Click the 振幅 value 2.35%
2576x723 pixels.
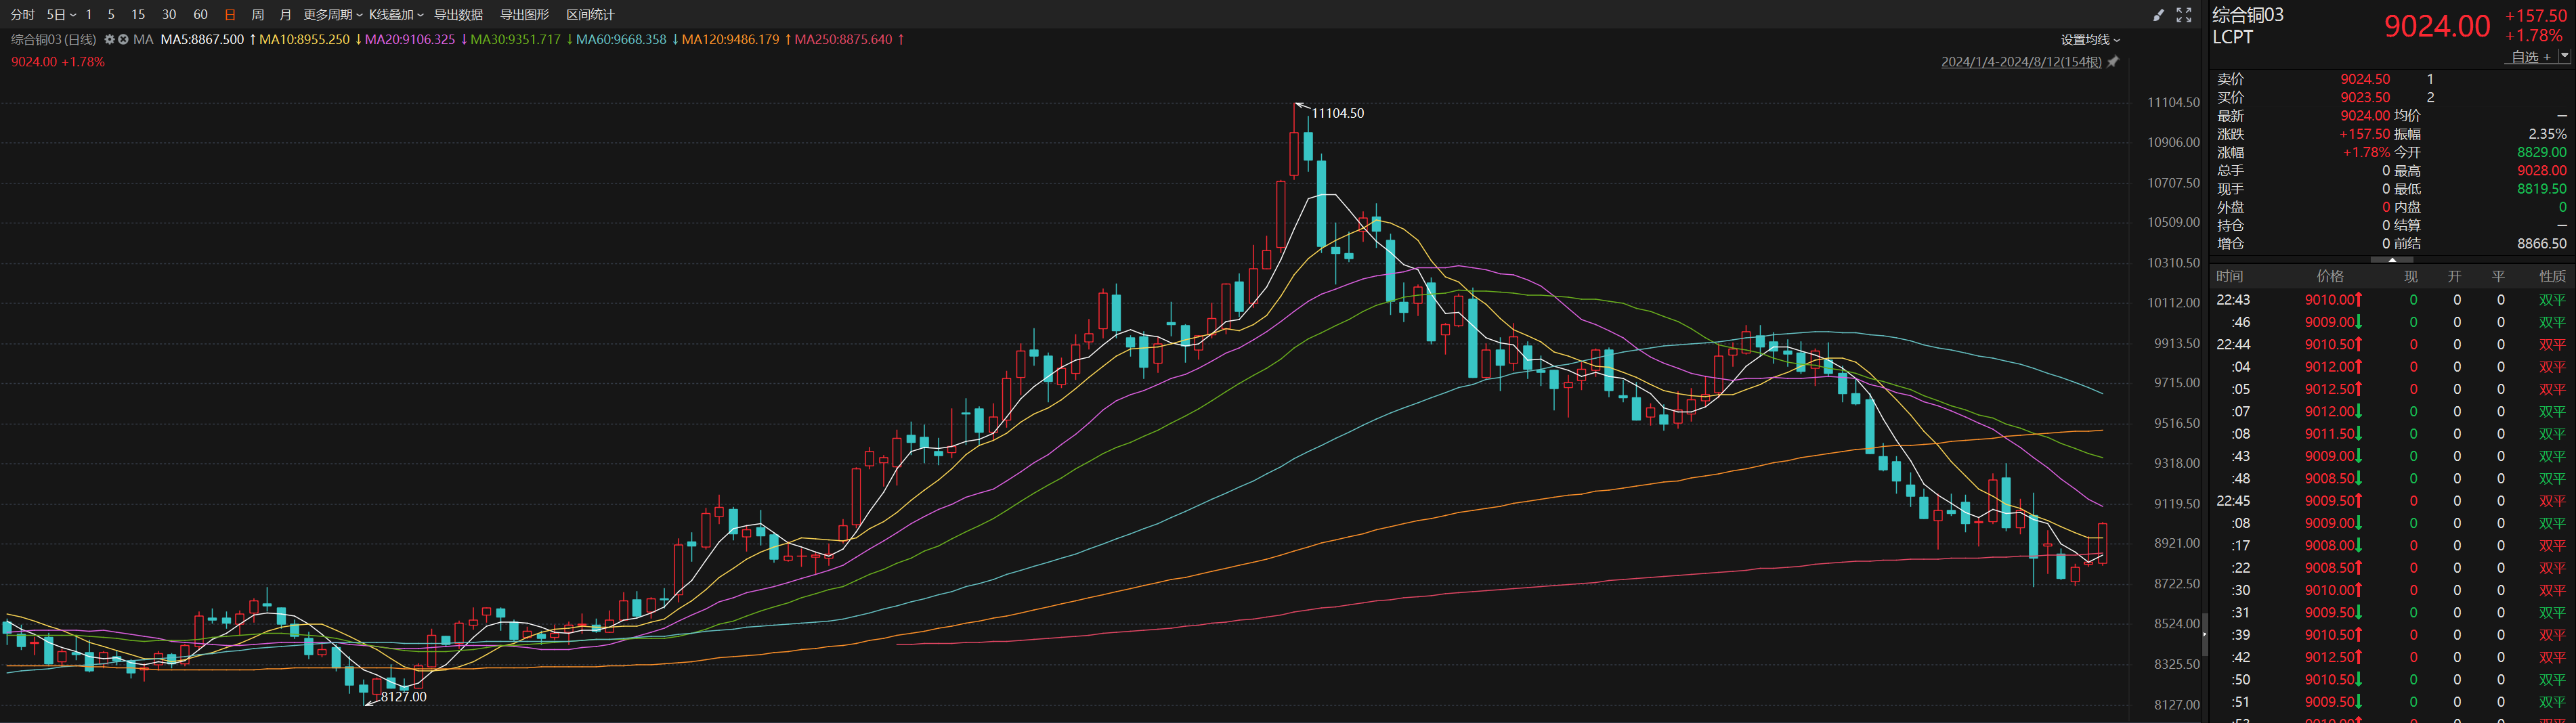[x=2547, y=134]
